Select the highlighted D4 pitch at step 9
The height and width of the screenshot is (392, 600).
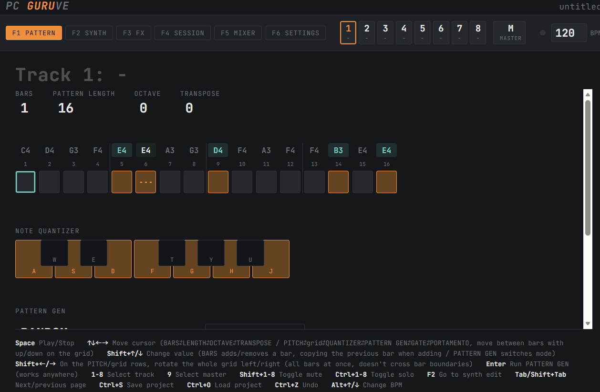click(x=218, y=150)
